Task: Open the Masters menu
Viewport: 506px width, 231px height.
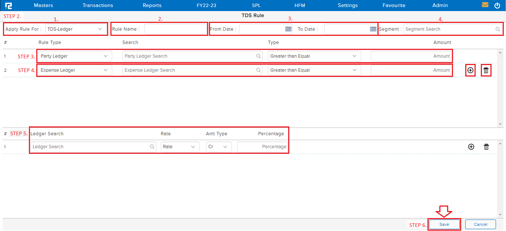Action: [x=43, y=5]
